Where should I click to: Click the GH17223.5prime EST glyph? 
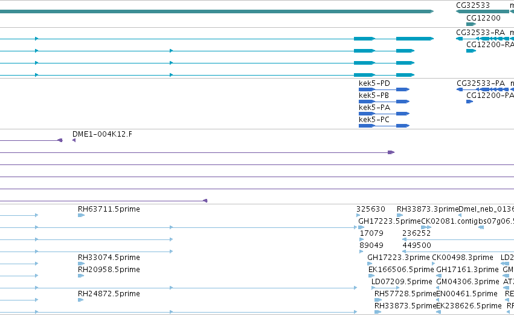click(361, 227)
